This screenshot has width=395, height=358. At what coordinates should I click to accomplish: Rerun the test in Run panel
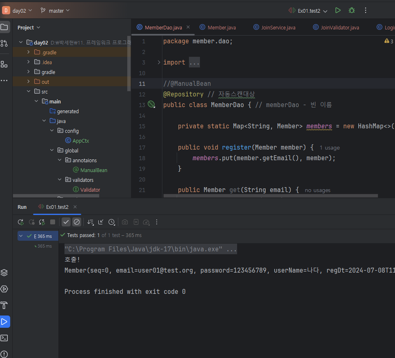click(x=20, y=222)
